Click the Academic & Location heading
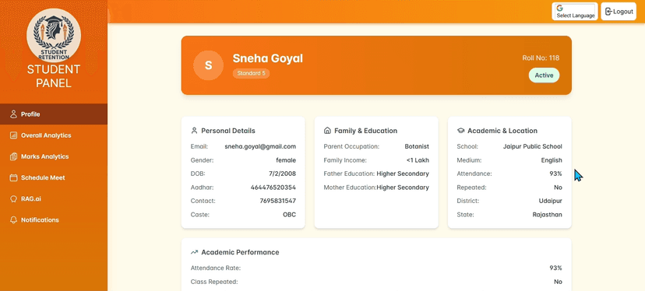This screenshot has height=291, width=645. [x=502, y=131]
